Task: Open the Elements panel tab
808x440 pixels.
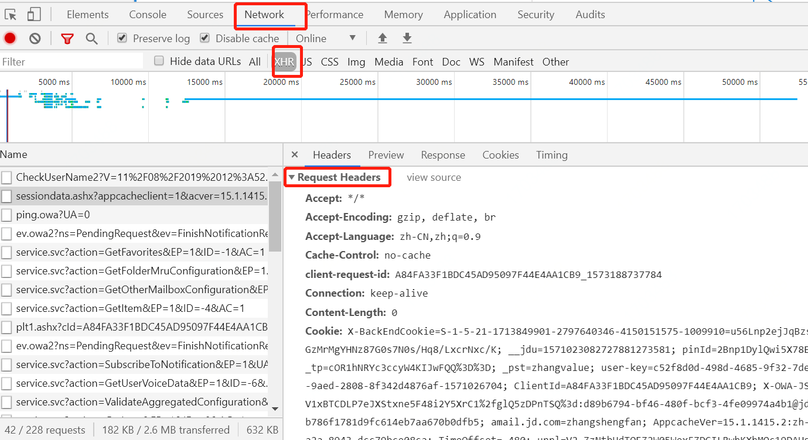Action: pyautogui.click(x=88, y=15)
